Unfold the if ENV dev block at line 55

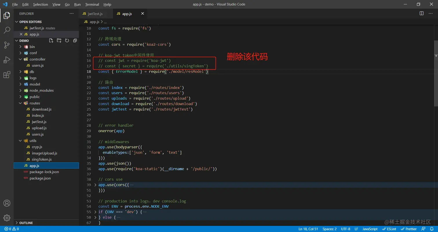tap(95, 212)
